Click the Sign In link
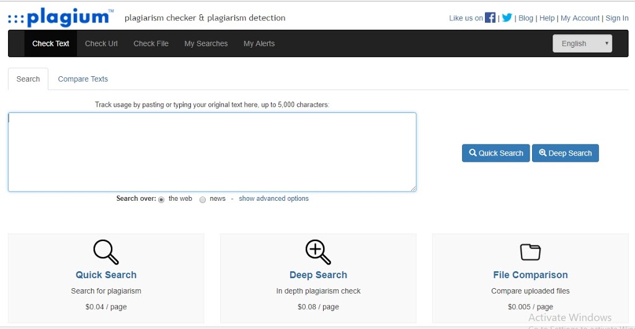 [617, 18]
